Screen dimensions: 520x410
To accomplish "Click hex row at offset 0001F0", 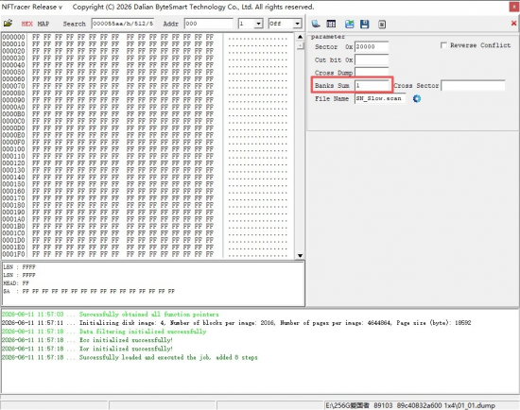I will pos(145,254).
